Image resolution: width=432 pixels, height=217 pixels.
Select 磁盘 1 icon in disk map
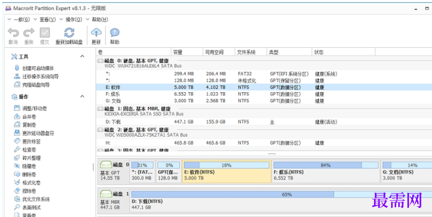(x=106, y=194)
